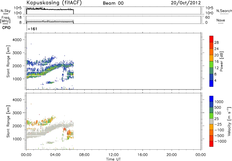
Task: Click the '2000' range tick in Power panel
Action: coord(17,66)
